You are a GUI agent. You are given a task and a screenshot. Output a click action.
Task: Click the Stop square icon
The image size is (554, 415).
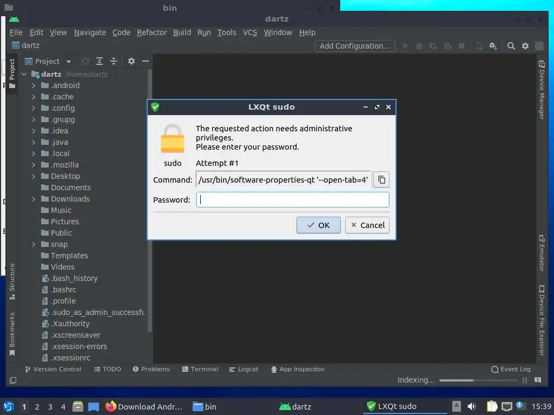click(x=461, y=46)
